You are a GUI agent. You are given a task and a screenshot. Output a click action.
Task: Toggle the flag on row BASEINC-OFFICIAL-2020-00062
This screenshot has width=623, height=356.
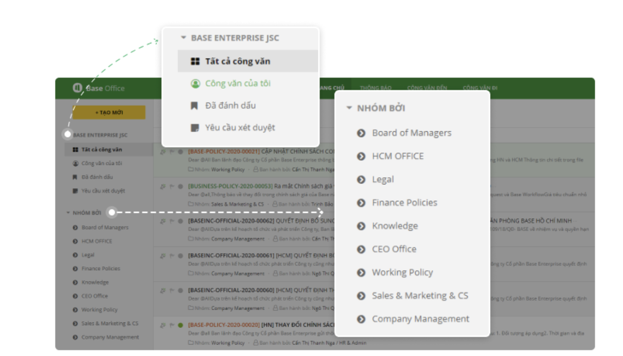[172, 221]
